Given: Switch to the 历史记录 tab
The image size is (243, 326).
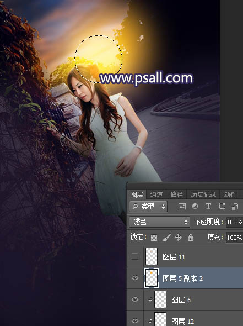Looking at the screenshot, I should (203, 194).
